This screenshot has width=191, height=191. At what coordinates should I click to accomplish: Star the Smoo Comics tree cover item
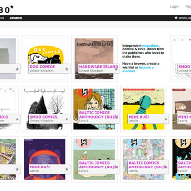(x=67, y=119)
